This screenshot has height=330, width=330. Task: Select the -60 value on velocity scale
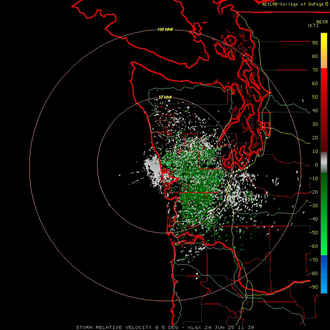click(313, 246)
